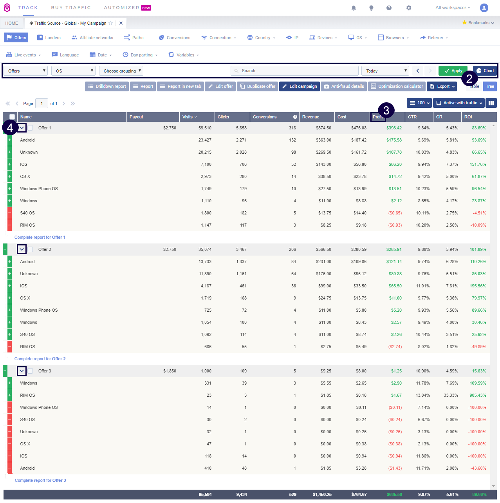
Task: Toggle the select-all checkbox in table header
Action: [x=12, y=117]
